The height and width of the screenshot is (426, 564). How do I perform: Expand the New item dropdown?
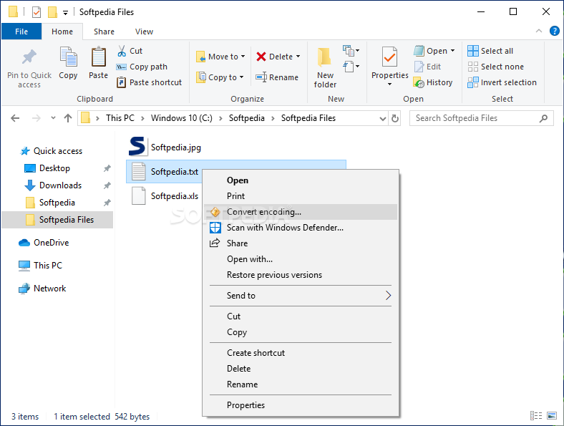(x=351, y=50)
